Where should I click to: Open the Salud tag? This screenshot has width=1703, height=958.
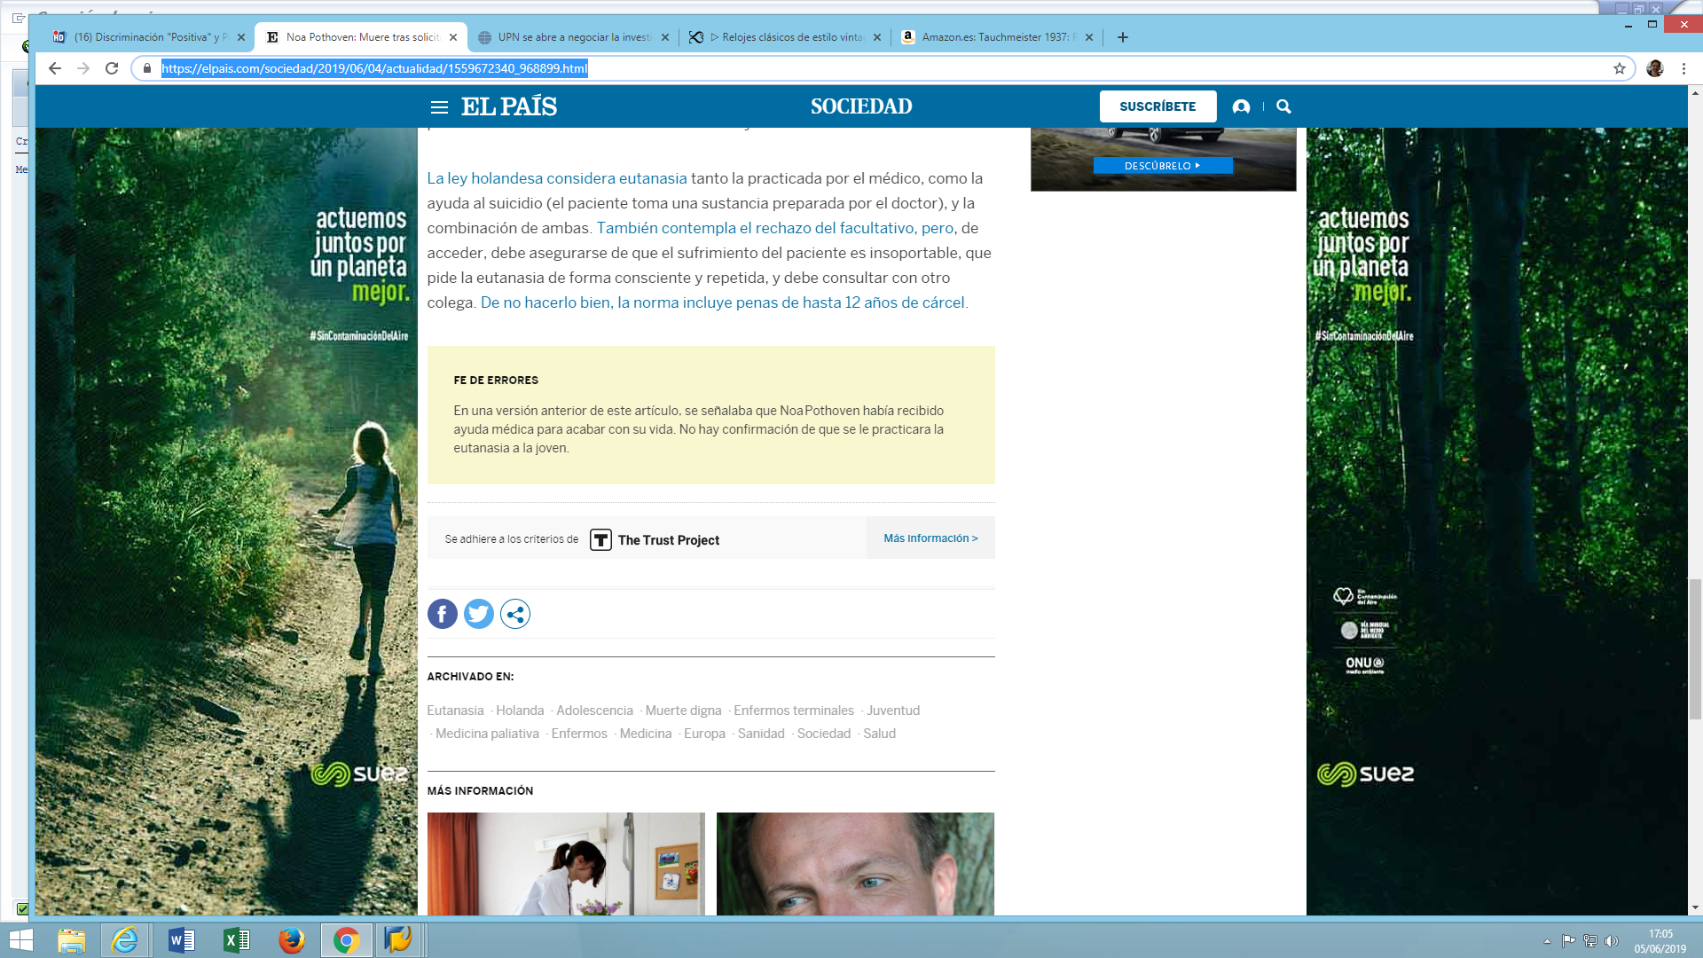click(879, 734)
